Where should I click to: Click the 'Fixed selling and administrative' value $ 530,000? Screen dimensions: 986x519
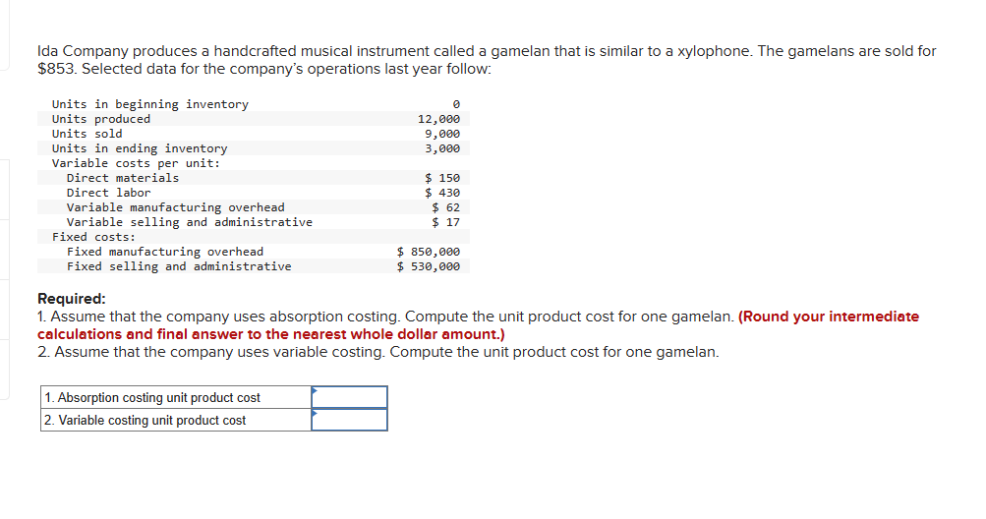tap(429, 266)
